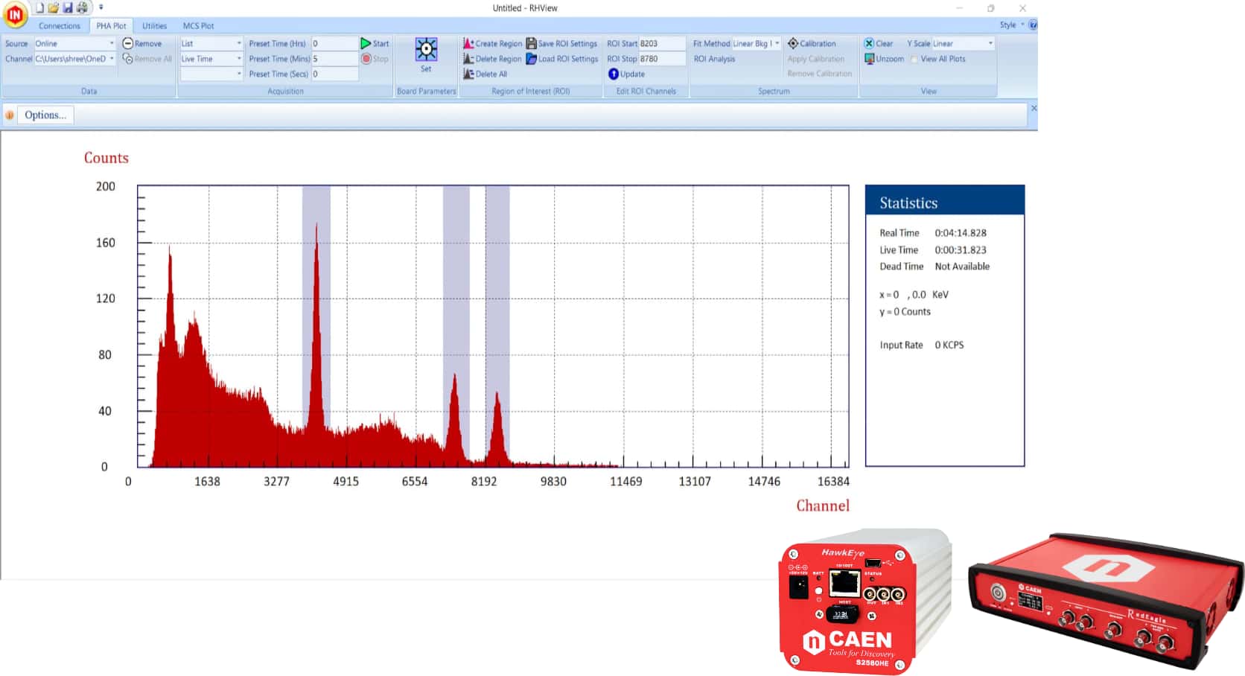Viewport: 1245px width, 676px height.
Task: Open the List acquisition mode dropdown
Action: click(x=211, y=43)
